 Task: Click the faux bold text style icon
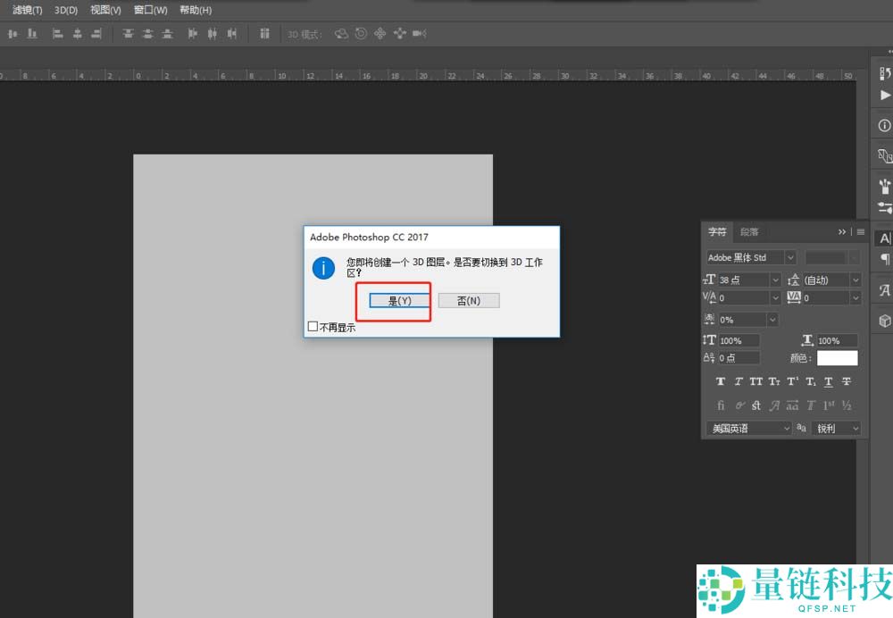(721, 381)
